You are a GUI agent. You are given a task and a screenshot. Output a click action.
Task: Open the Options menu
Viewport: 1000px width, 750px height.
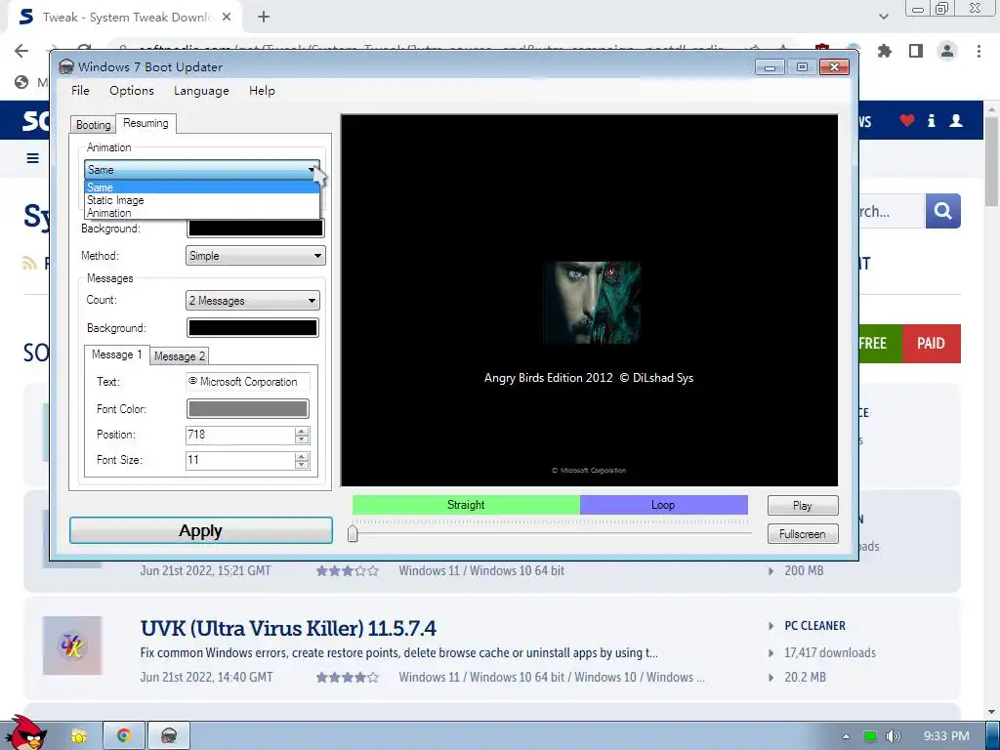point(132,91)
